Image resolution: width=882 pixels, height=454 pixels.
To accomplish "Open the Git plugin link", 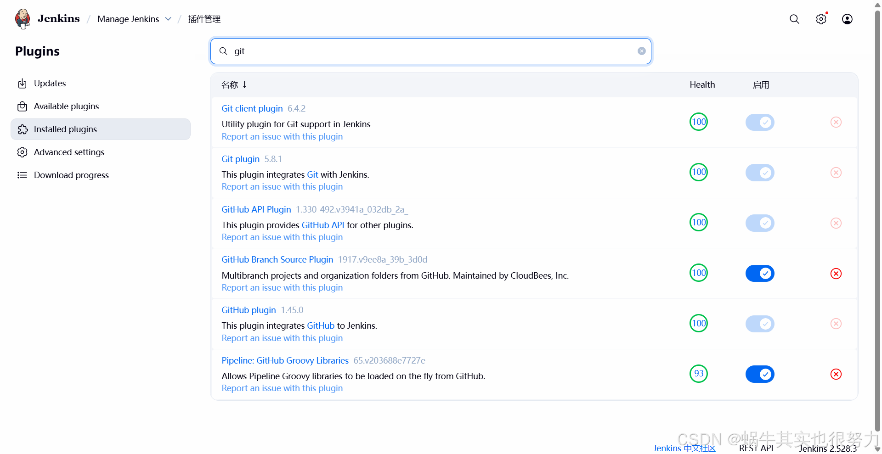I will pyautogui.click(x=241, y=159).
